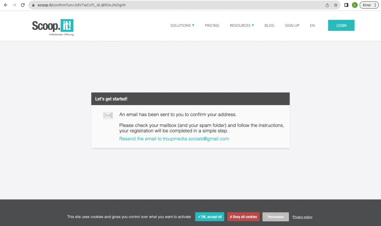The width and height of the screenshot is (381, 226).
Task: Click the envelope mail icon
Action: click(x=108, y=115)
